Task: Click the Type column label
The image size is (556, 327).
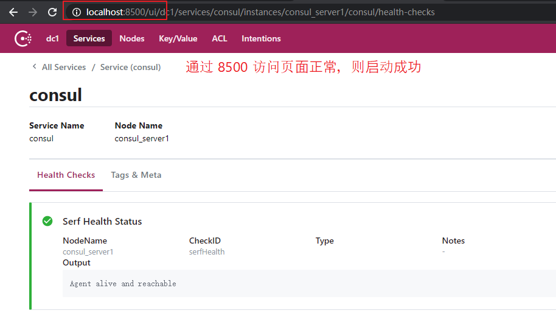Action: point(324,241)
